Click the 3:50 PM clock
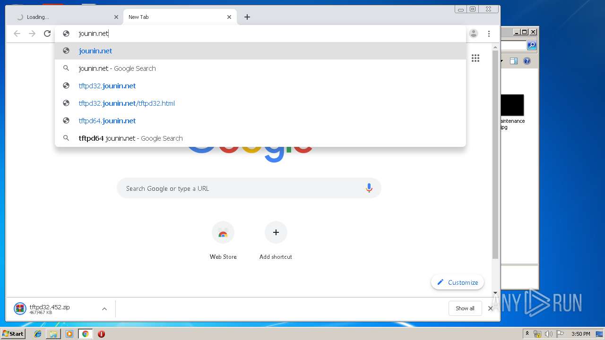Viewport: 605px width, 340px height. tap(581, 334)
